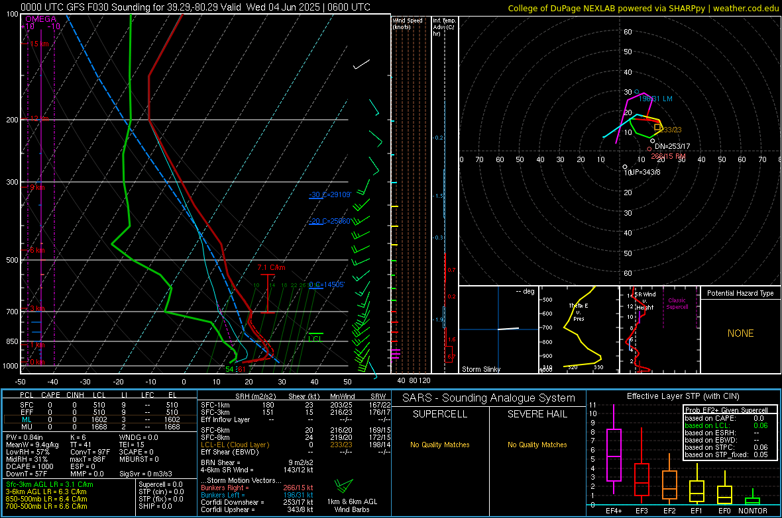Click the SEVERE HAIL column header in SARS

[537, 414]
